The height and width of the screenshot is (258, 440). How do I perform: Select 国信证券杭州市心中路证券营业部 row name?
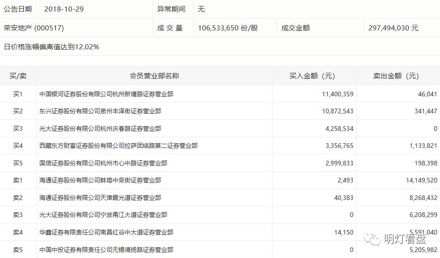pyautogui.click(x=103, y=163)
